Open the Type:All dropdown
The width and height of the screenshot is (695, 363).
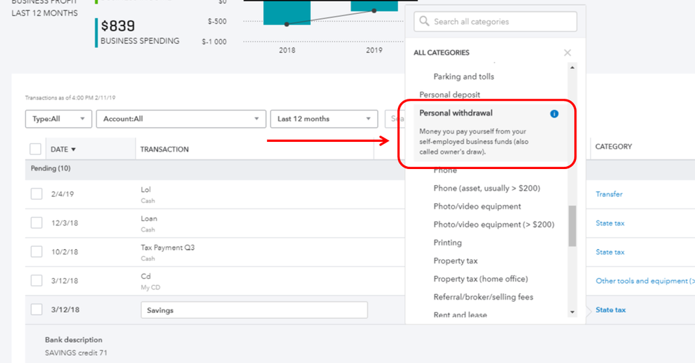pyautogui.click(x=58, y=119)
